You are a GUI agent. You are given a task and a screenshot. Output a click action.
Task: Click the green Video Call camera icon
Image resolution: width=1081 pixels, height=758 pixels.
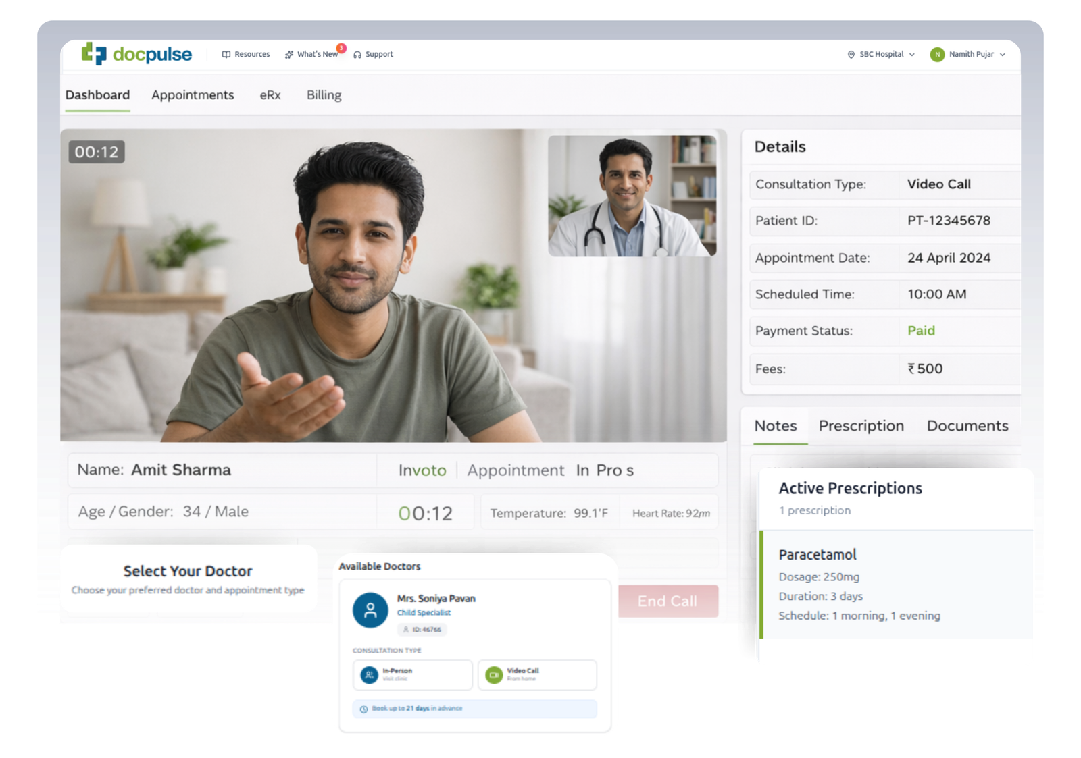493,674
